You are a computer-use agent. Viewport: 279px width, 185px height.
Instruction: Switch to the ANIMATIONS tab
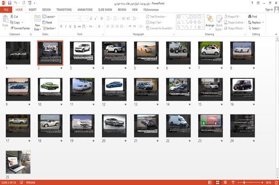click(x=85, y=10)
